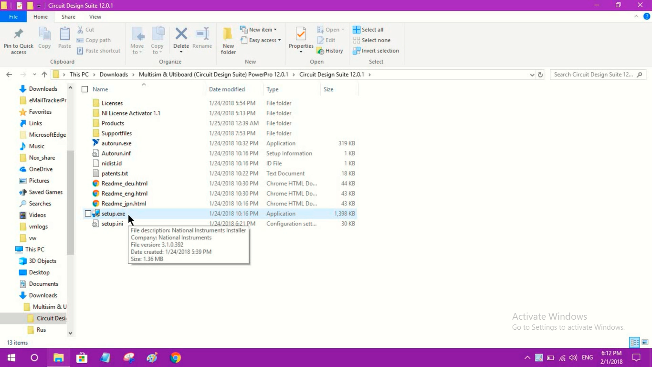Click Select all in the Select group
Image resolution: width=652 pixels, height=367 pixels.
[368, 29]
